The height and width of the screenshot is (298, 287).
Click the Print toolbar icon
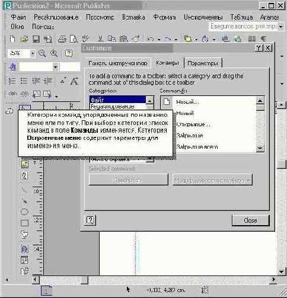[62, 39]
